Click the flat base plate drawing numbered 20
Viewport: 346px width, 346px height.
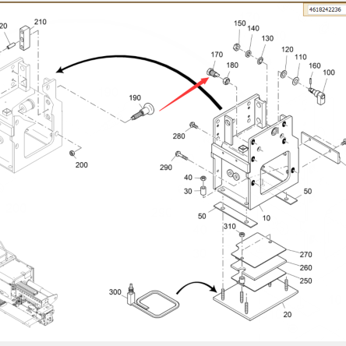[256, 301]
